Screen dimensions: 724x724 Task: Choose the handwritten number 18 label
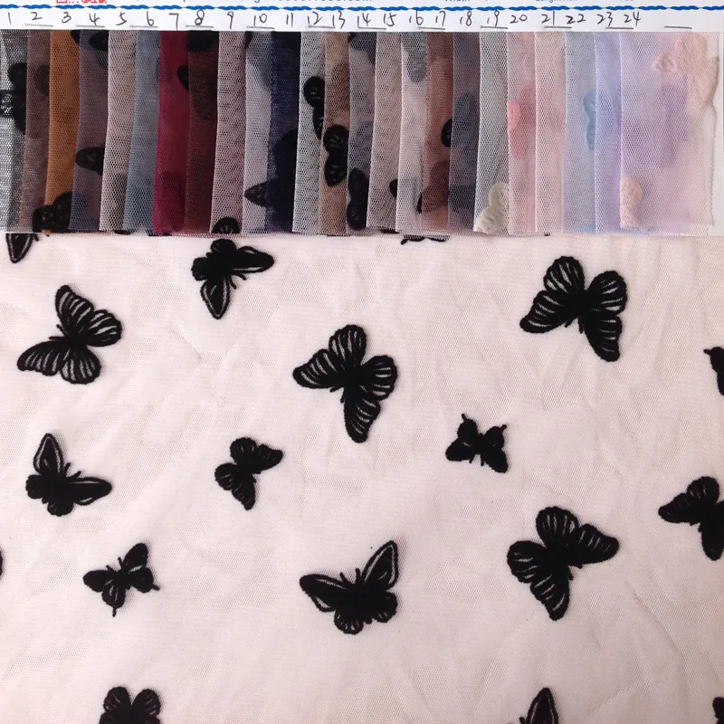pos(466,19)
